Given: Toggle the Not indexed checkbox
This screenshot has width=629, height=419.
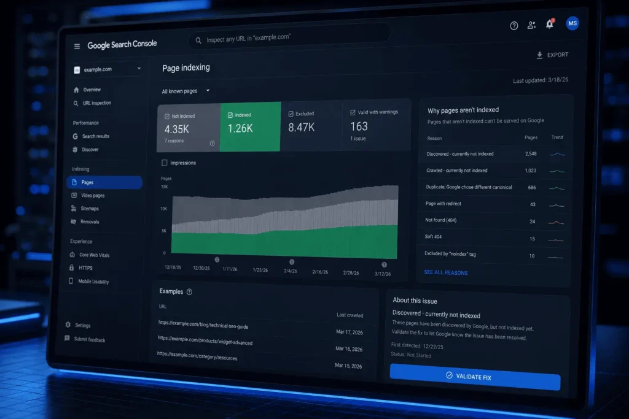Looking at the screenshot, I should 167,117.
